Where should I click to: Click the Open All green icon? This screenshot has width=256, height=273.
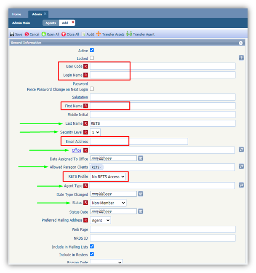click(x=44, y=34)
